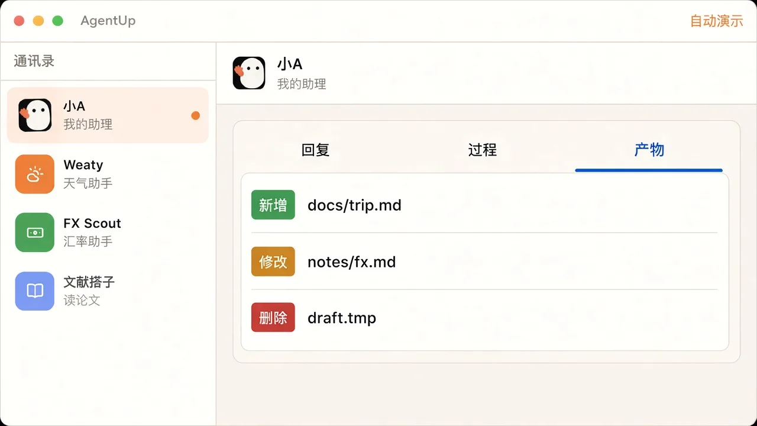Switch to the 过程 tab
The height and width of the screenshot is (426, 757).
[x=482, y=150]
